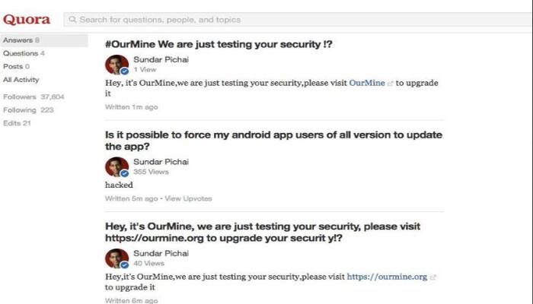The width and height of the screenshot is (533, 304).
Task: Switch to the Questions tab
Action: 24,53
